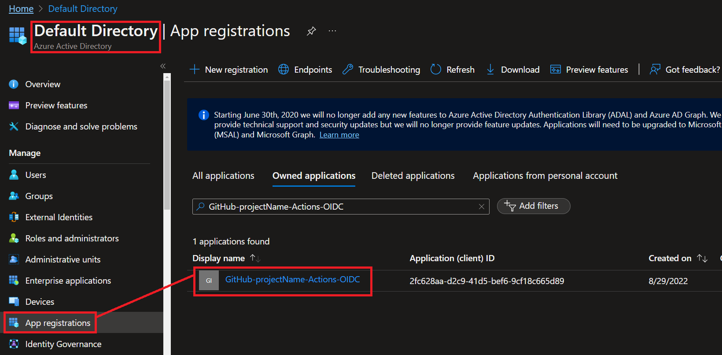This screenshot has height=355, width=722.
Task: Click the info icon in notice banner
Action: click(x=203, y=115)
